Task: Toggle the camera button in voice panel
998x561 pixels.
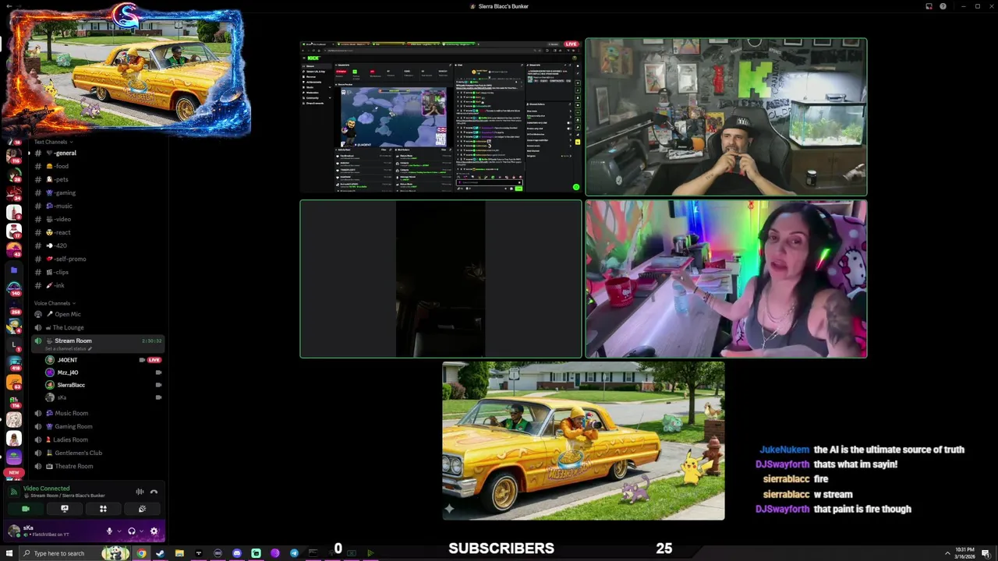Action: coord(26,509)
